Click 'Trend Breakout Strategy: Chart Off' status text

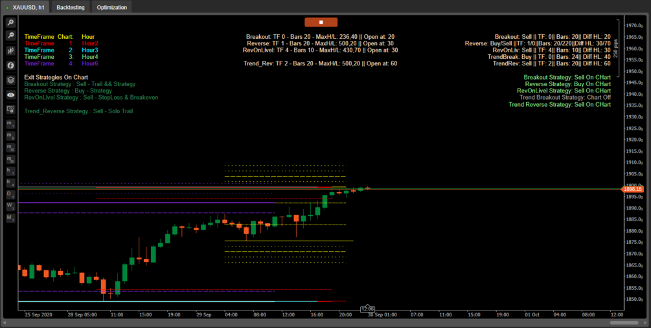[x=565, y=97]
